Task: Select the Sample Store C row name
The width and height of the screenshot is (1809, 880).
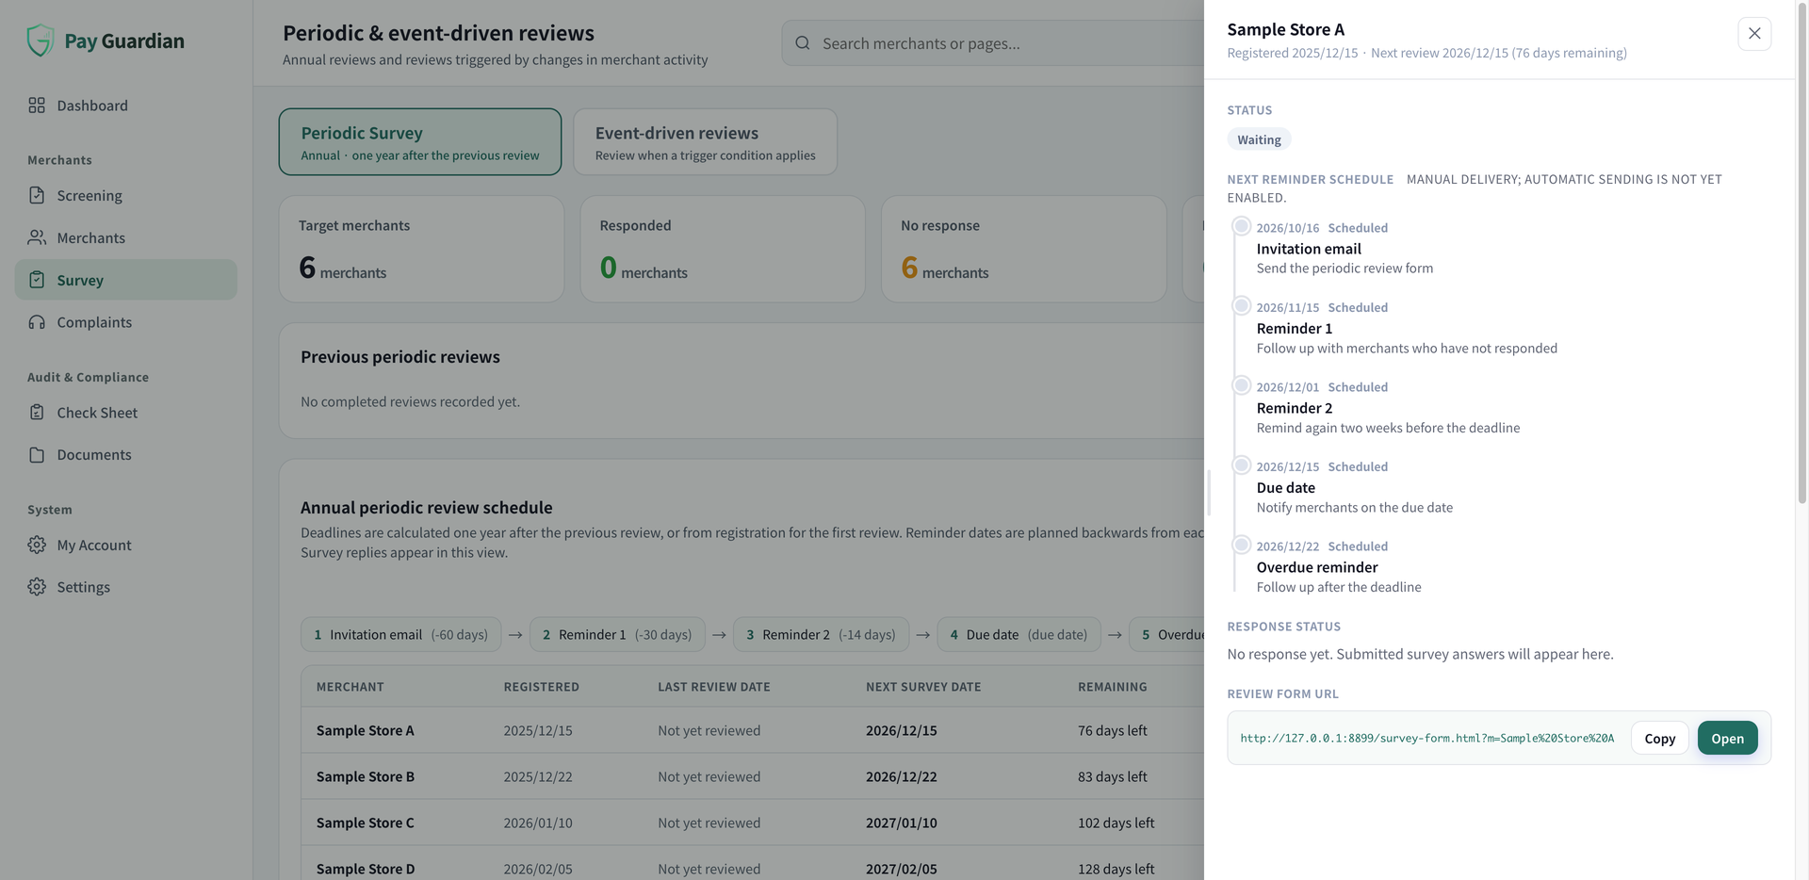Action: [366, 823]
